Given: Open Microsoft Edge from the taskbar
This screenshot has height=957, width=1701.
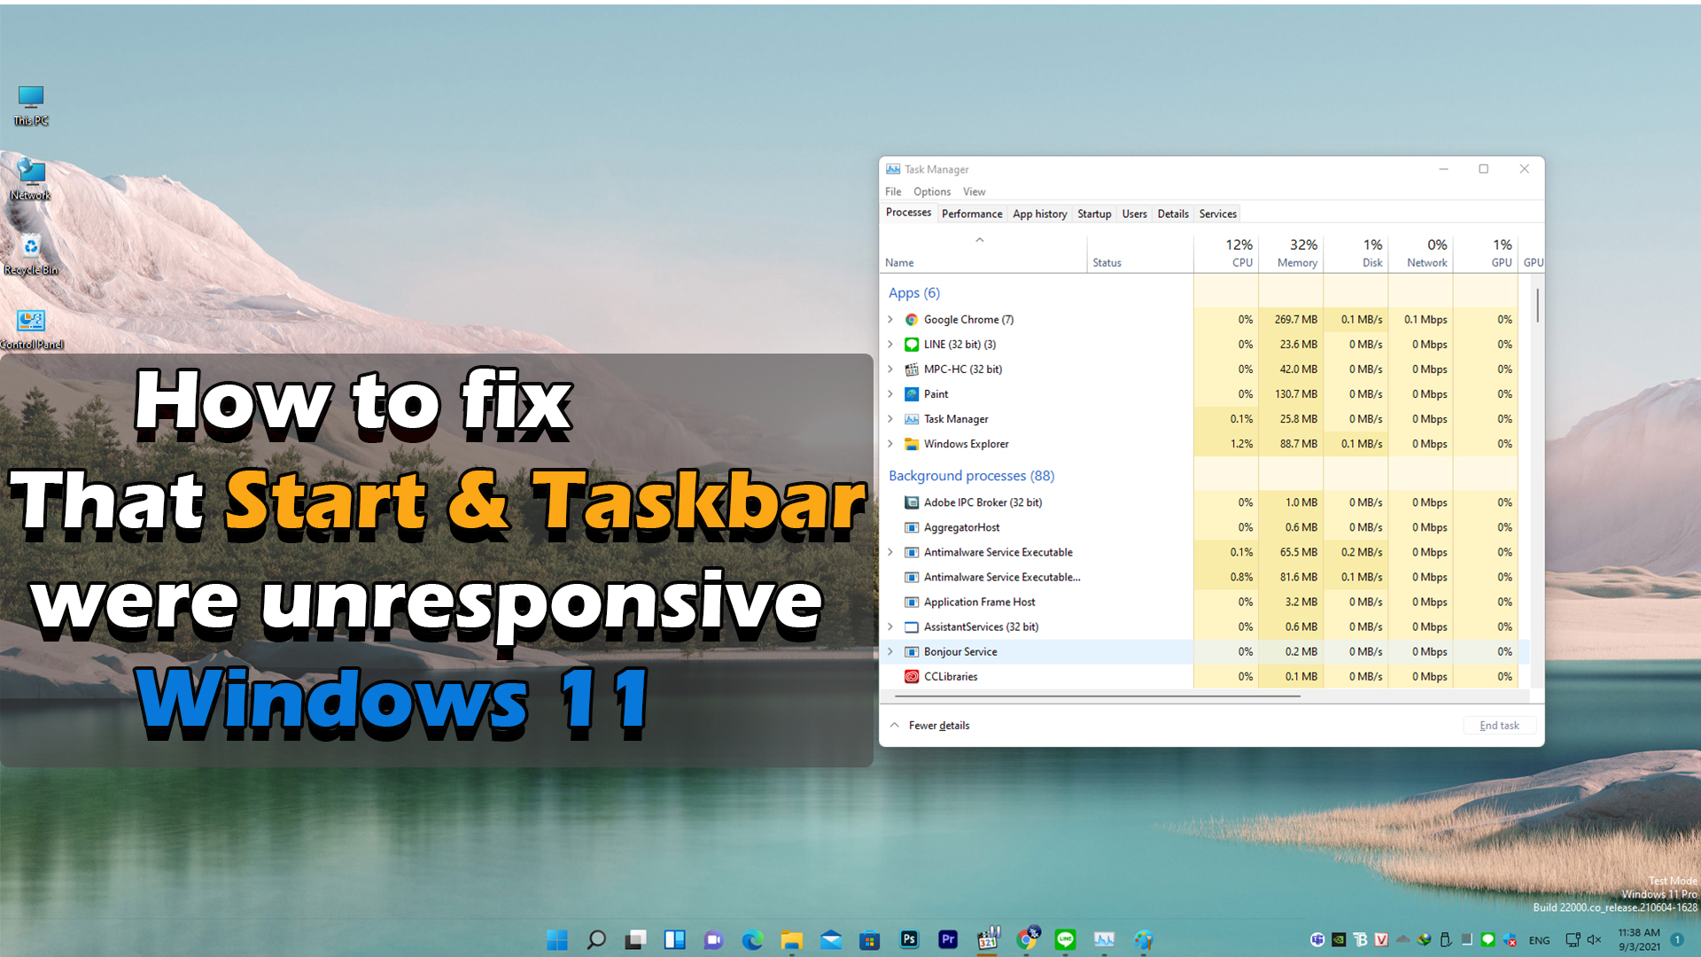Looking at the screenshot, I should click(x=752, y=939).
